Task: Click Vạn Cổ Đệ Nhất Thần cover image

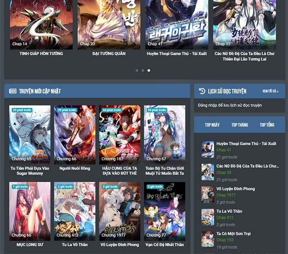Action: tap(164, 210)
